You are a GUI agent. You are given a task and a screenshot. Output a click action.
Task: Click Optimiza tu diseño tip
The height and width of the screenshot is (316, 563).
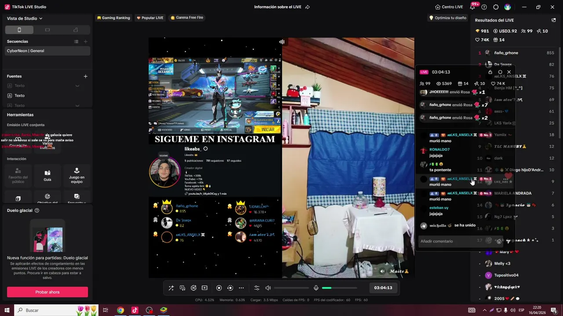448,18
